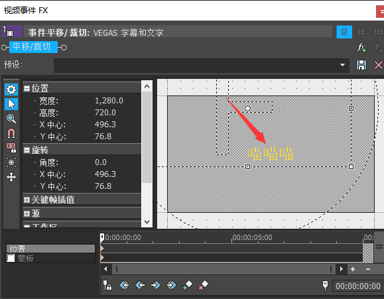
Task: Open the show properties gear icon
Action: (x=11, y=90)
